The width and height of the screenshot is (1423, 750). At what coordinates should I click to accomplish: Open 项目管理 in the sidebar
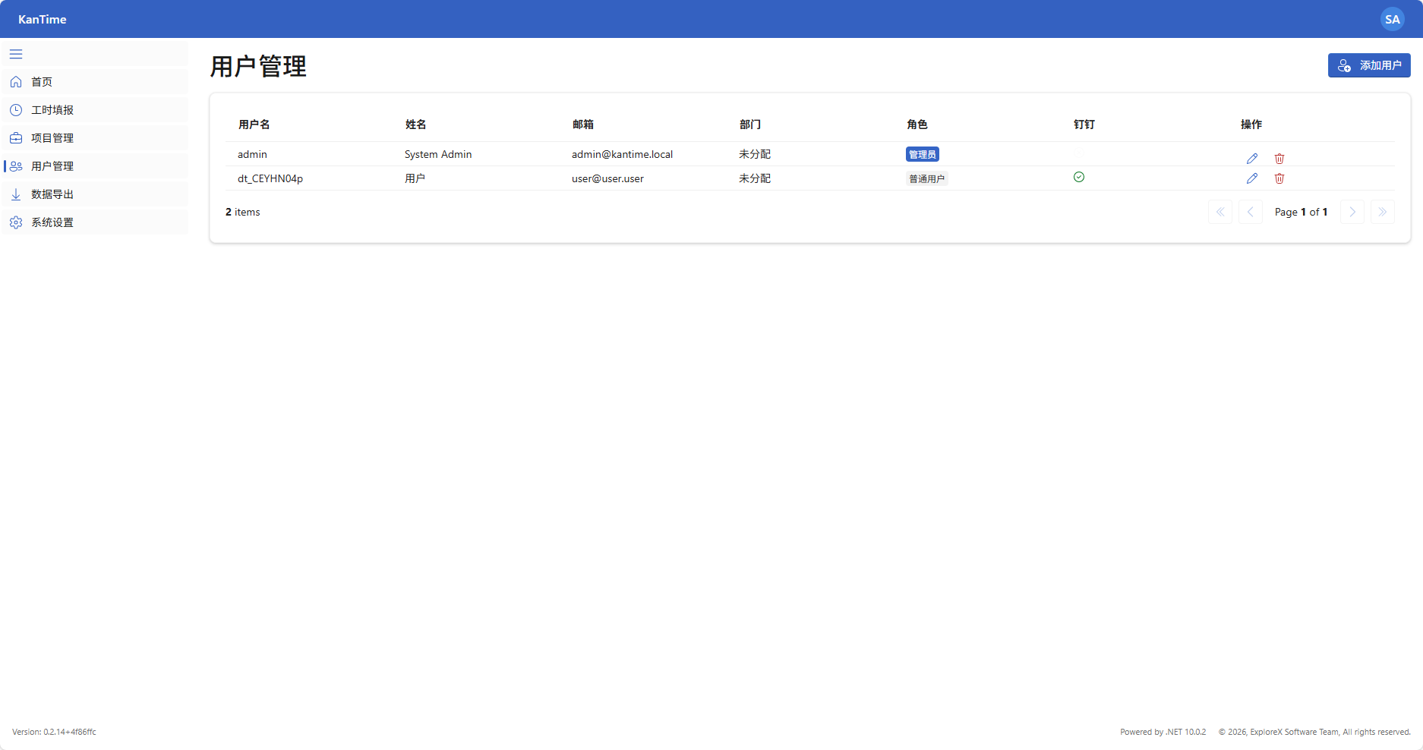52,138
